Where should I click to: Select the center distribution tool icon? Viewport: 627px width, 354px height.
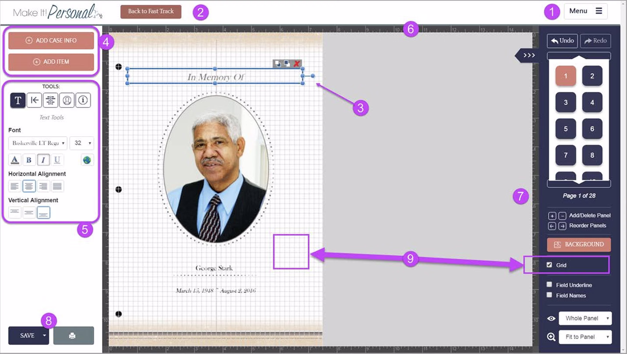coord(51,100)
